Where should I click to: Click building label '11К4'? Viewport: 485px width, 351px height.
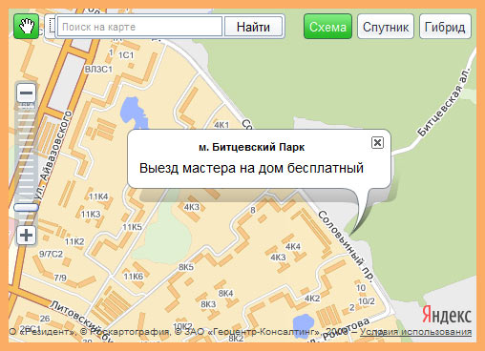pos(98,196)
